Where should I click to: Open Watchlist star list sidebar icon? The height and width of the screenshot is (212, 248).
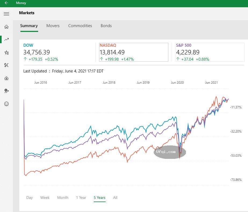point(6,53)
